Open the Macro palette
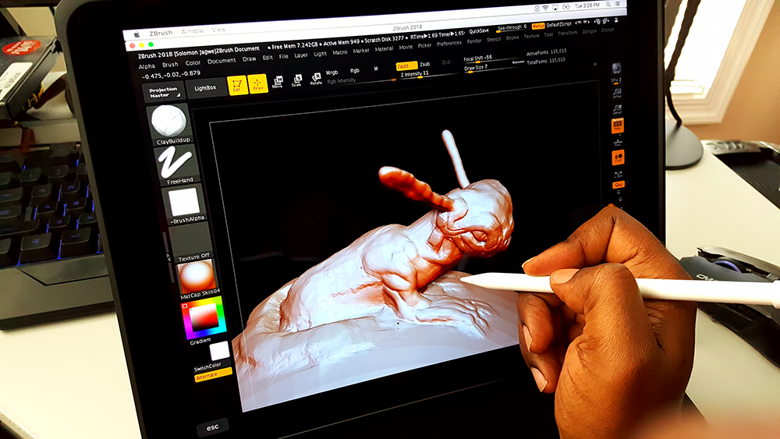 pyautogui.click(x=340, y=52)
